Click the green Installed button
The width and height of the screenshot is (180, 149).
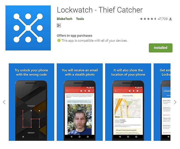[x=161, y=48]
